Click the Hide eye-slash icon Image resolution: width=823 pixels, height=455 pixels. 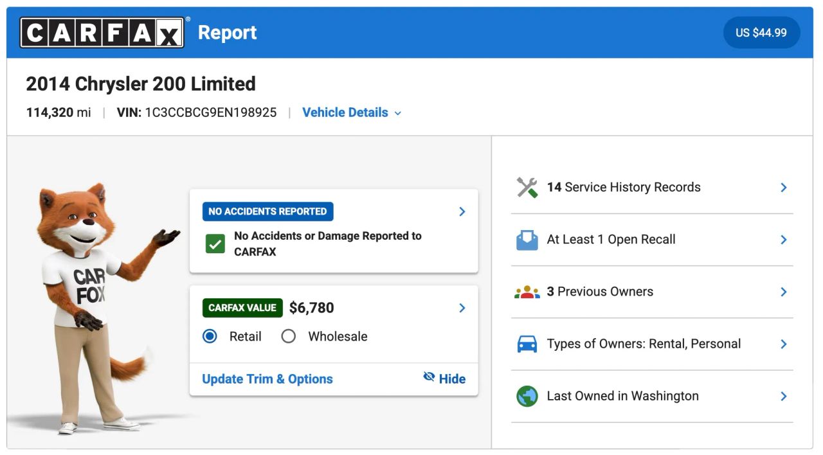pyautogui.click(x=429, y=377)
